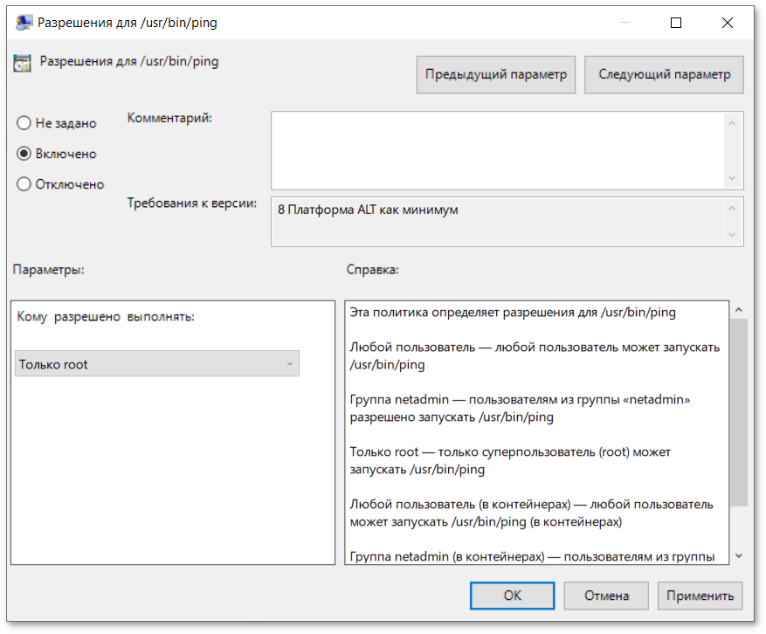
Task: Click the policy icon beside the heading
Action: pyautogui.click(x=22, y=63)
